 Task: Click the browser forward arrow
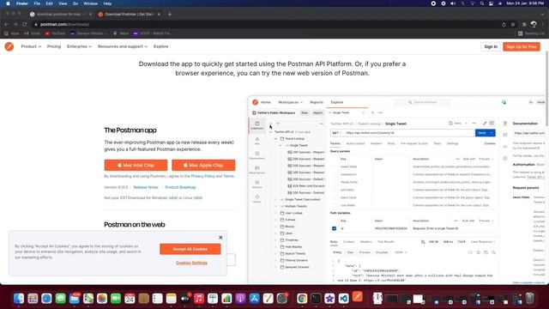tap(15, 25)
